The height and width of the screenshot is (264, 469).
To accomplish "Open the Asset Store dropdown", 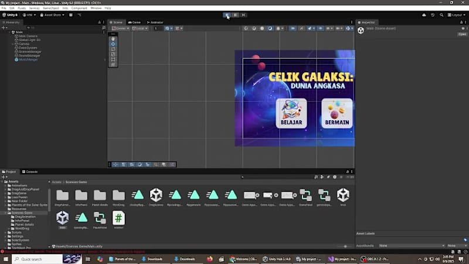I will click(x=52, y=15).
